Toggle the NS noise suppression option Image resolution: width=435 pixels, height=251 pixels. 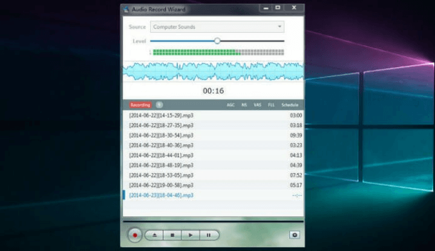pos(244,105)
